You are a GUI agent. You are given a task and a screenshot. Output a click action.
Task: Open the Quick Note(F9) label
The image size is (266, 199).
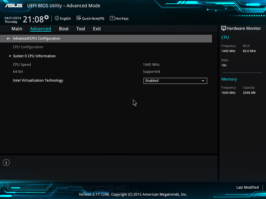(x=93, y=18)
